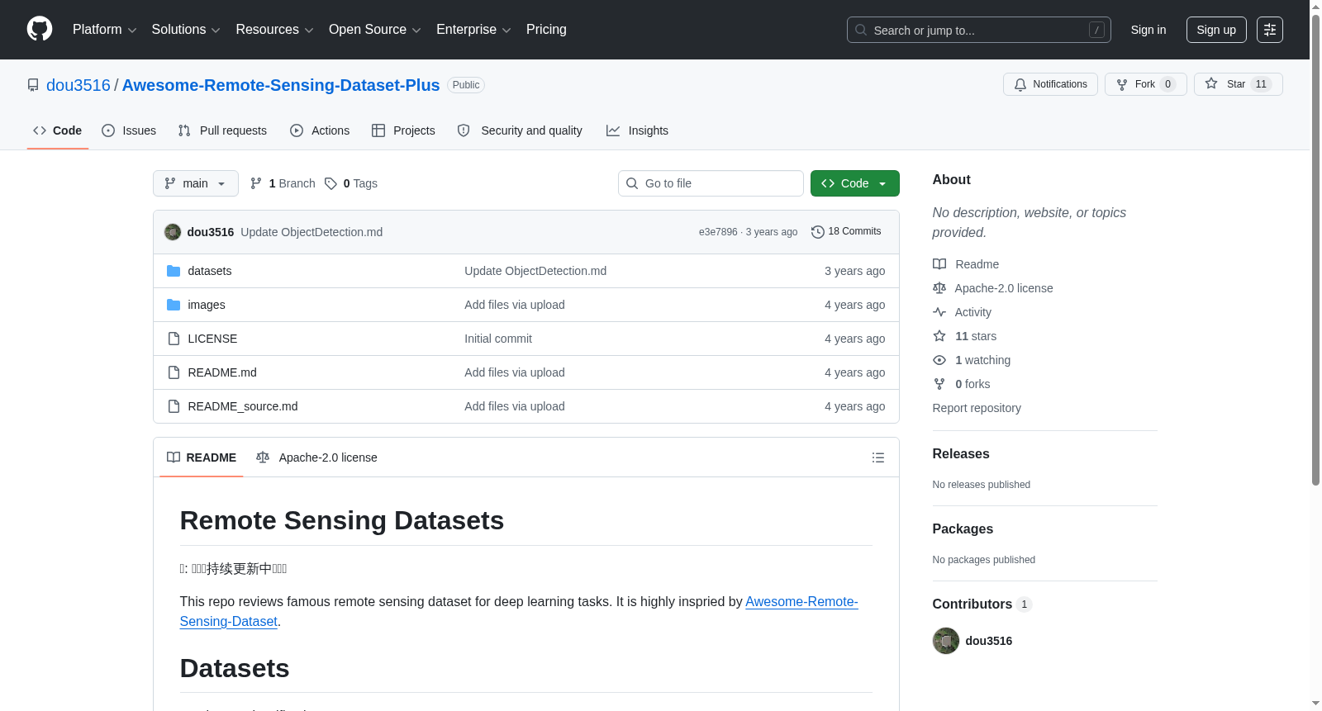
Task: Click the Sign up button
Action: (1216, 30)
